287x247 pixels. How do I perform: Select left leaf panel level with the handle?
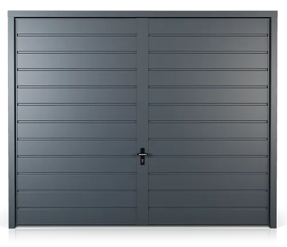pyautogui.click(x=77, y=148)
